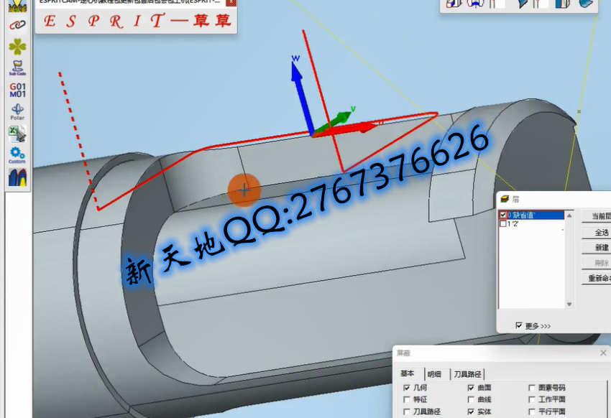611x418 pixels.
Task: Click the blue and yellow tools icon
Action: (x=17, y=176)
